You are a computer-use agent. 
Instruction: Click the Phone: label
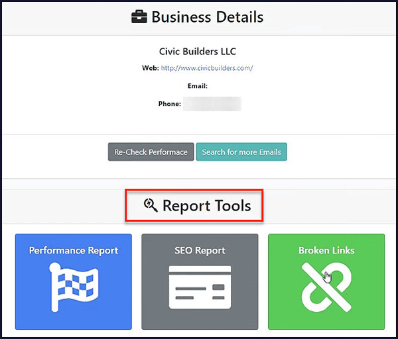170,104
